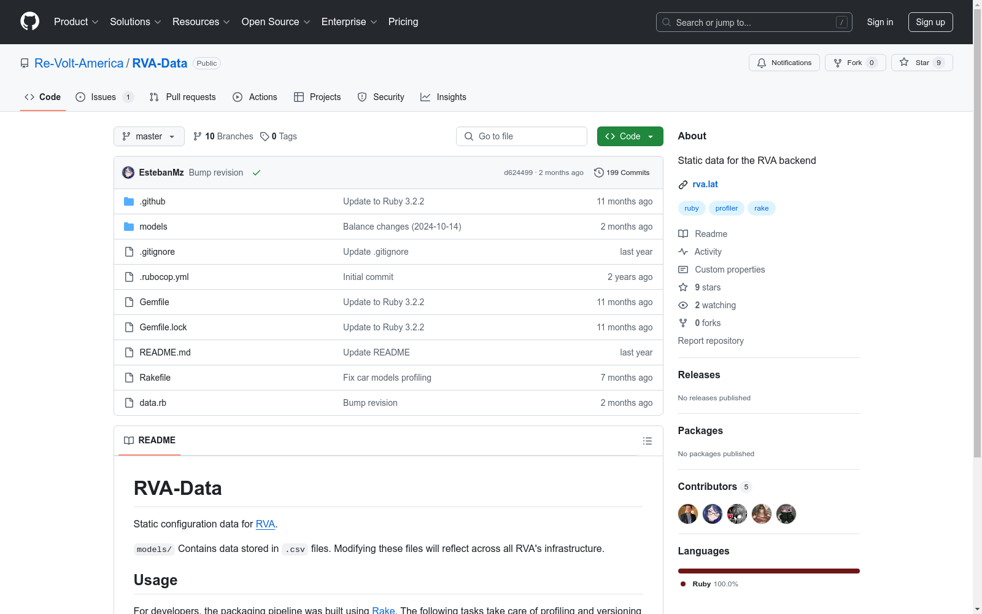Open the master branch selector
Viewport: 982px width, 614px height.
pyautogui.click(x=149, y=136)
